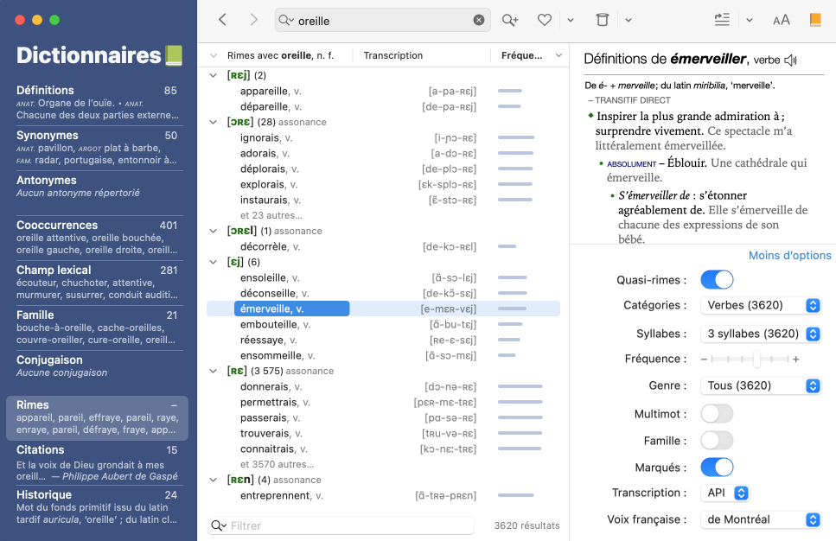Clear the search field text

[479, 20]
